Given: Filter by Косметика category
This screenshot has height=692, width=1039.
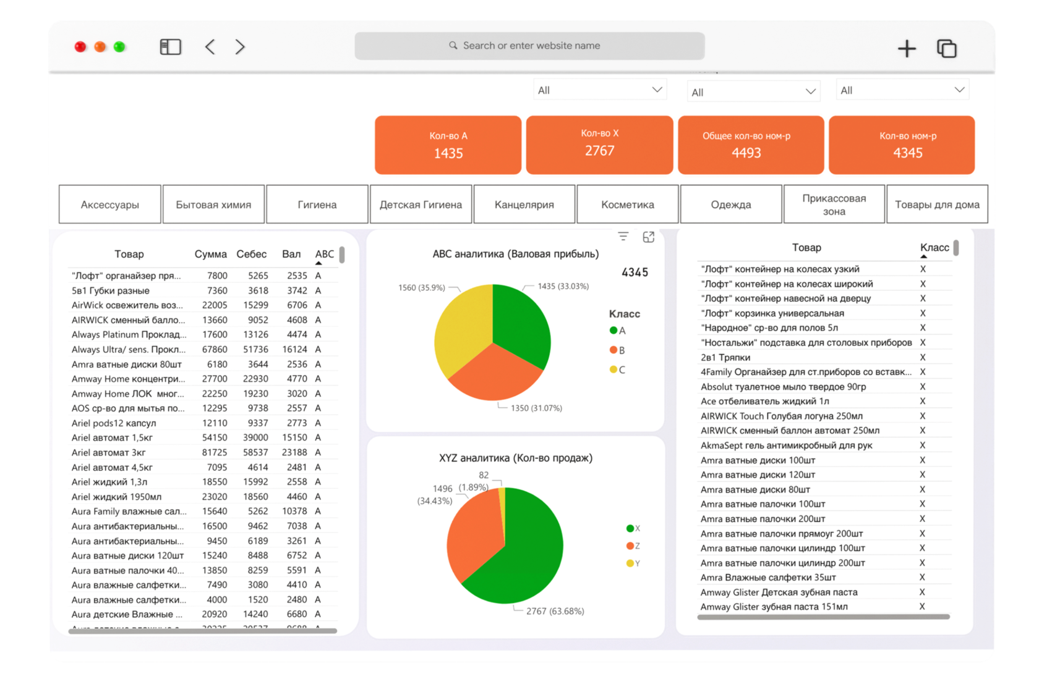Looking at the screenshot, I should point(627,205).
